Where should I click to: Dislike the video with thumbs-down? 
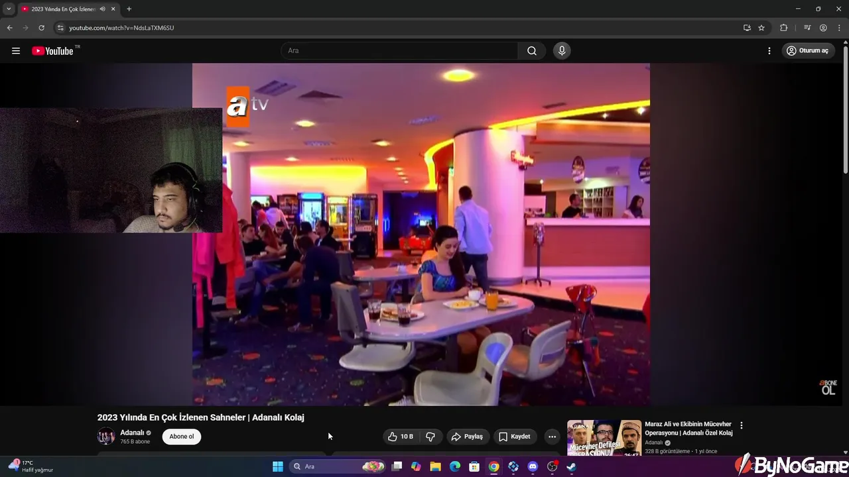430,437
